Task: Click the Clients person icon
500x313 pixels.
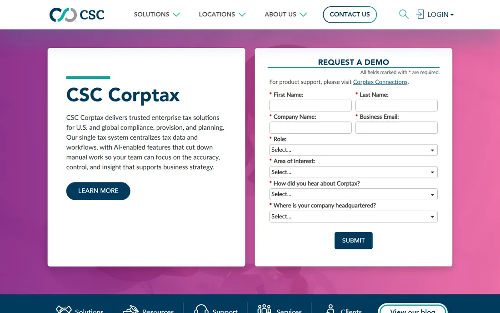Action: click(330, 309)
